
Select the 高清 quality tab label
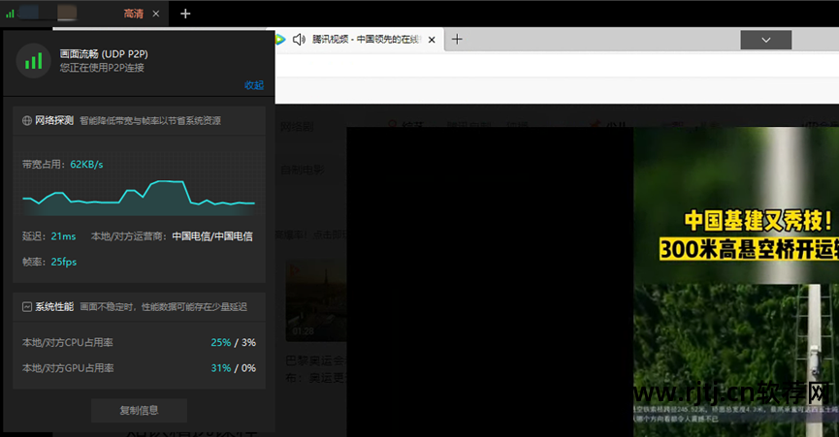133,14
